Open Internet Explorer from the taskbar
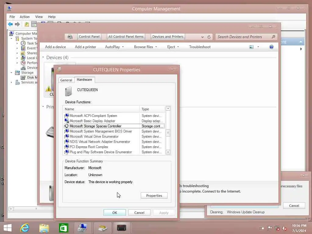The image size is (312, 234). click(x=25, y=228)
